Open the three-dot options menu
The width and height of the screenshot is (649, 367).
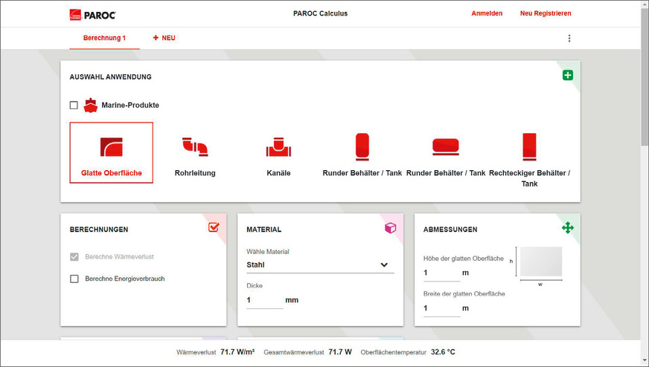(569, 39)
